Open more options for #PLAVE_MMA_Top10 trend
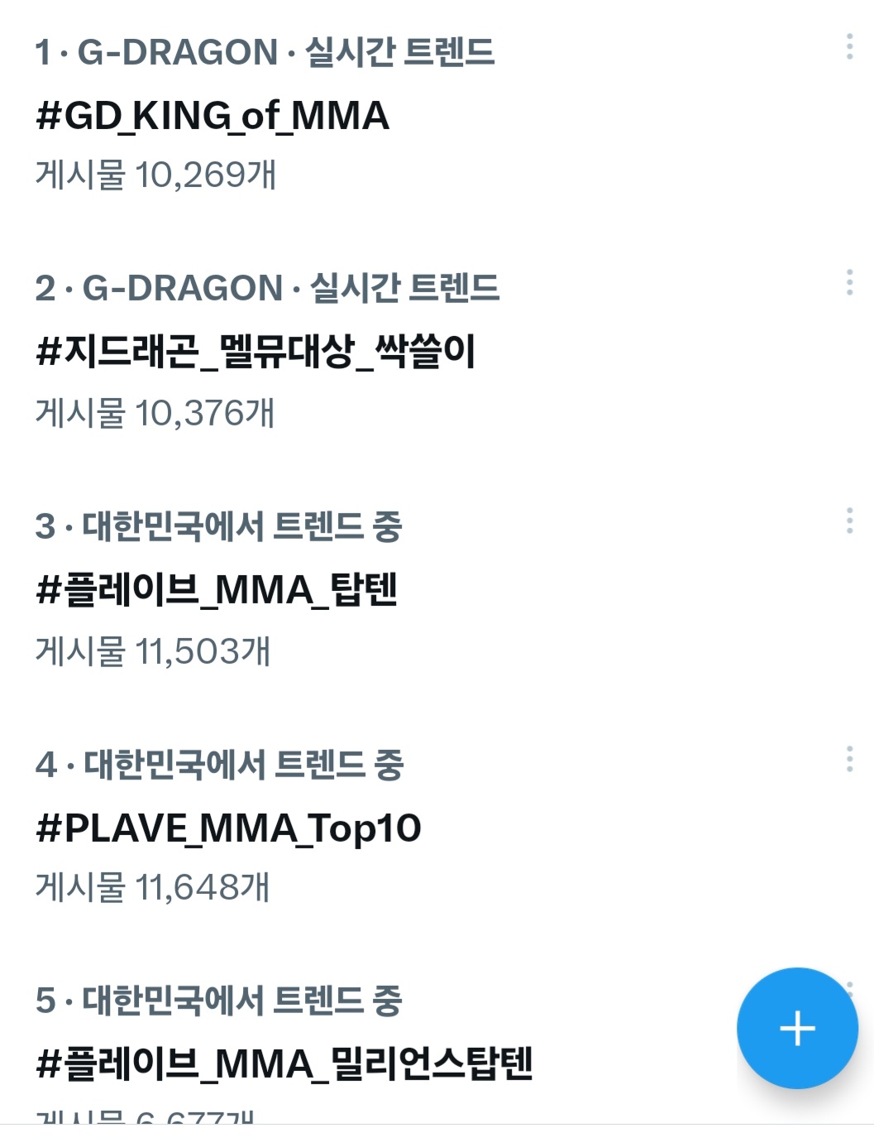 click(x=849, y=759)
